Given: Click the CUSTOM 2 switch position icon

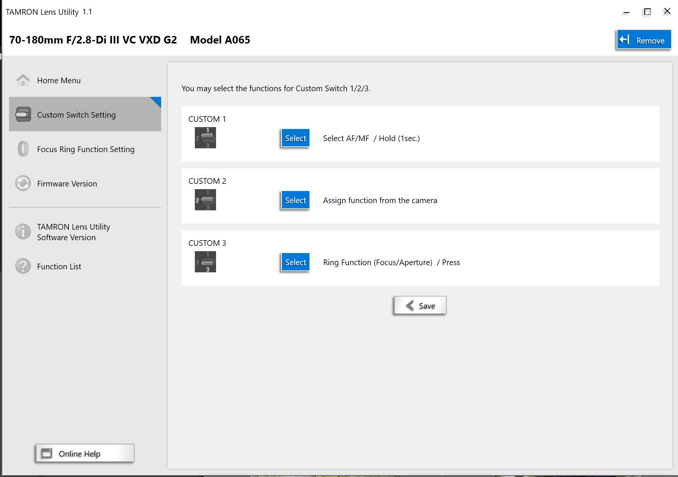Looking at the screenshot, I should [205, 200].
